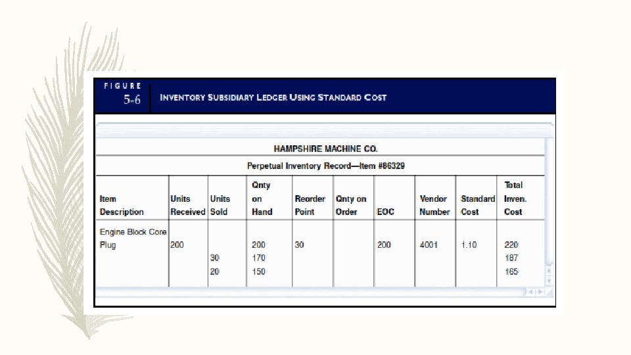The image size is (631, 355).
Task: Click Inventory Subsidiary Ledger Using Standard Cost heading
Action: tap(273, 97)
